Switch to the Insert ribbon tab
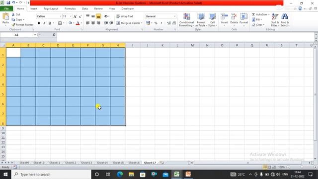Viewport: 318px width, 179px height. 34,9
